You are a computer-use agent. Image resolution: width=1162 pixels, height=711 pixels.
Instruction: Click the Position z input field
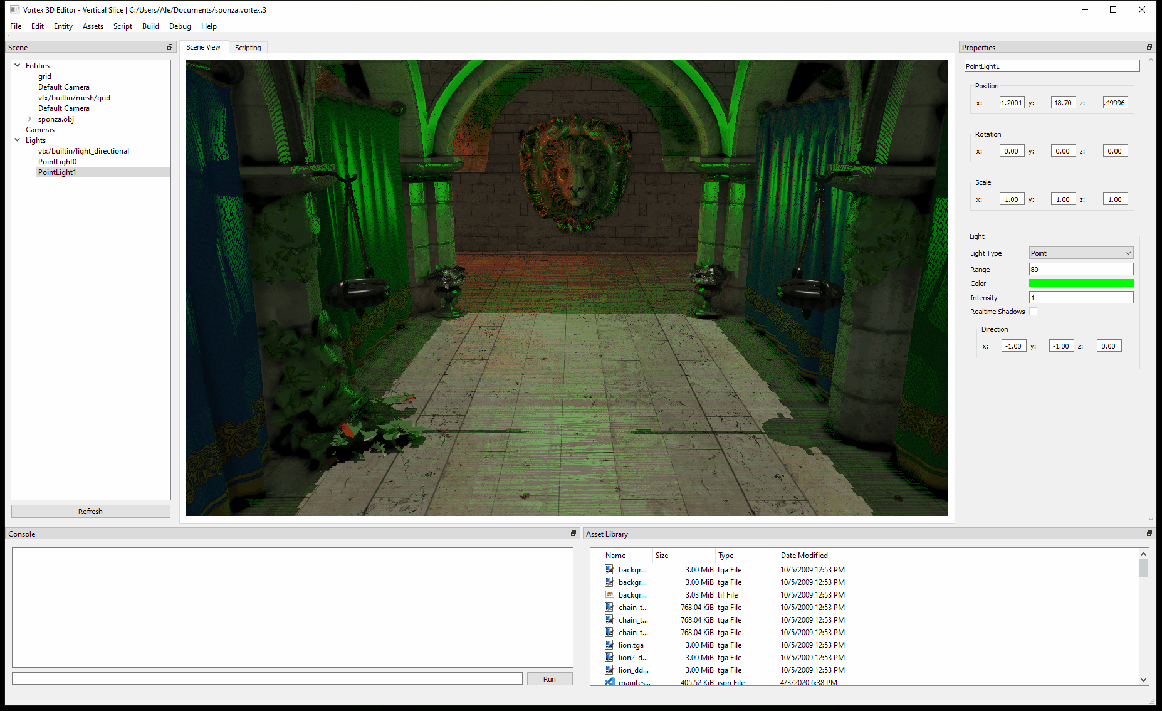point(1115,103)
